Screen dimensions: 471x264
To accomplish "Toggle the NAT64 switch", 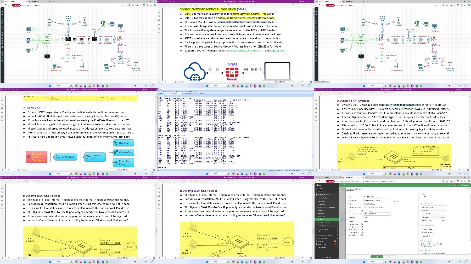I will (362, 211).
